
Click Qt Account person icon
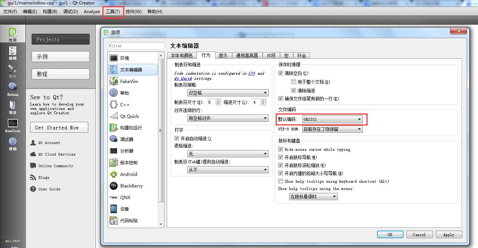click(33, 142)
